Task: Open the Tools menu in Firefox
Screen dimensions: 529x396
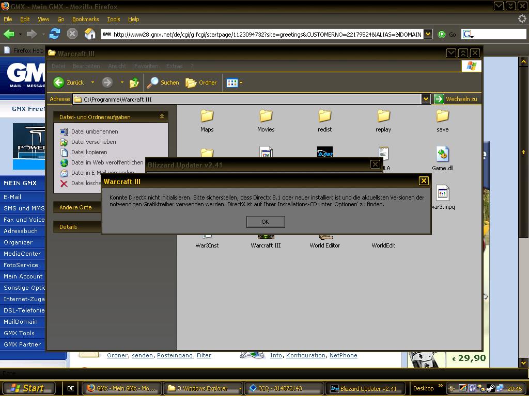Action: point(113,19)
